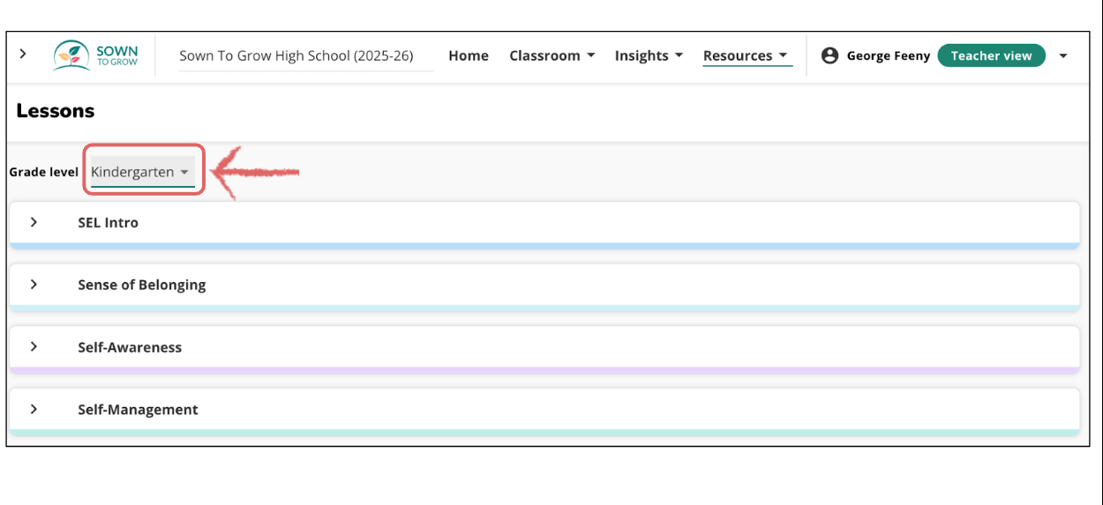The width and height of the screenshot is (1103, 505).
Task: Expand the Self-Management section chevron
Action: pyautogui.click(x=34, y=410)
